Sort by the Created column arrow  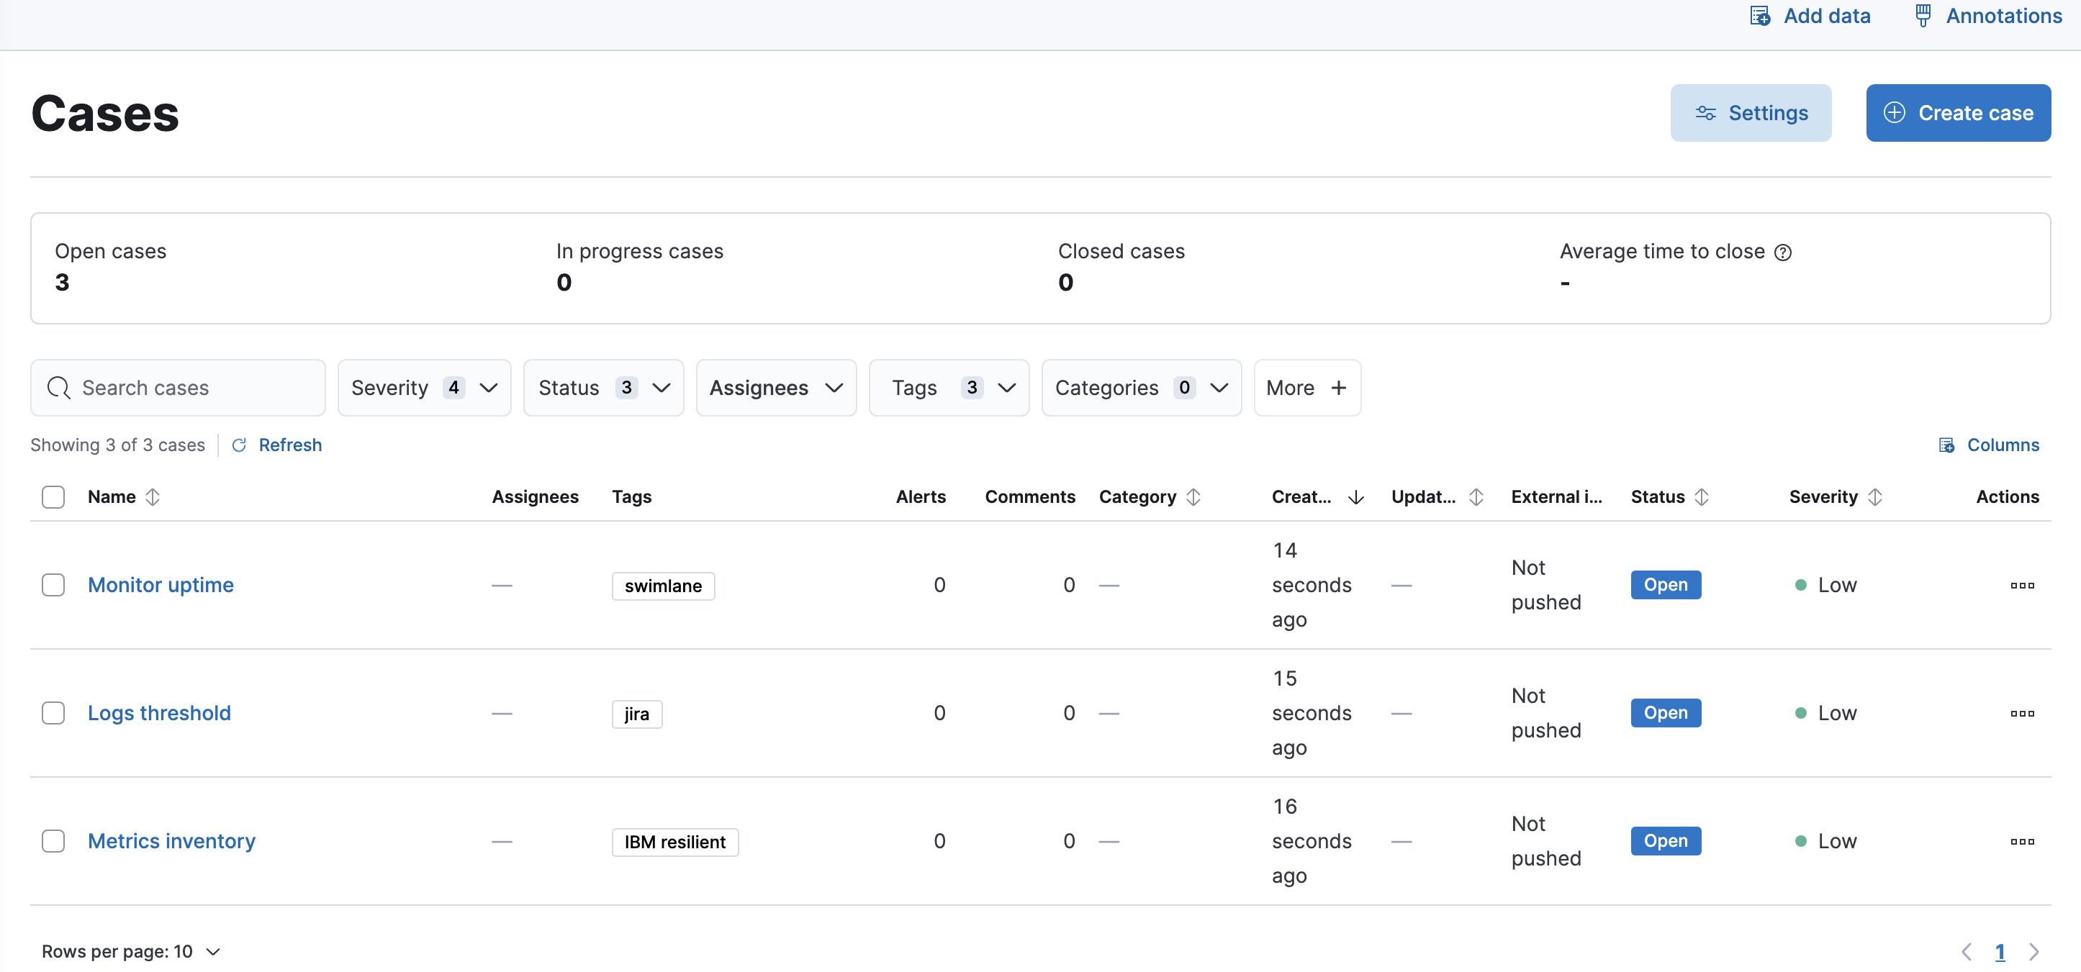click(x=1355, y=497)
